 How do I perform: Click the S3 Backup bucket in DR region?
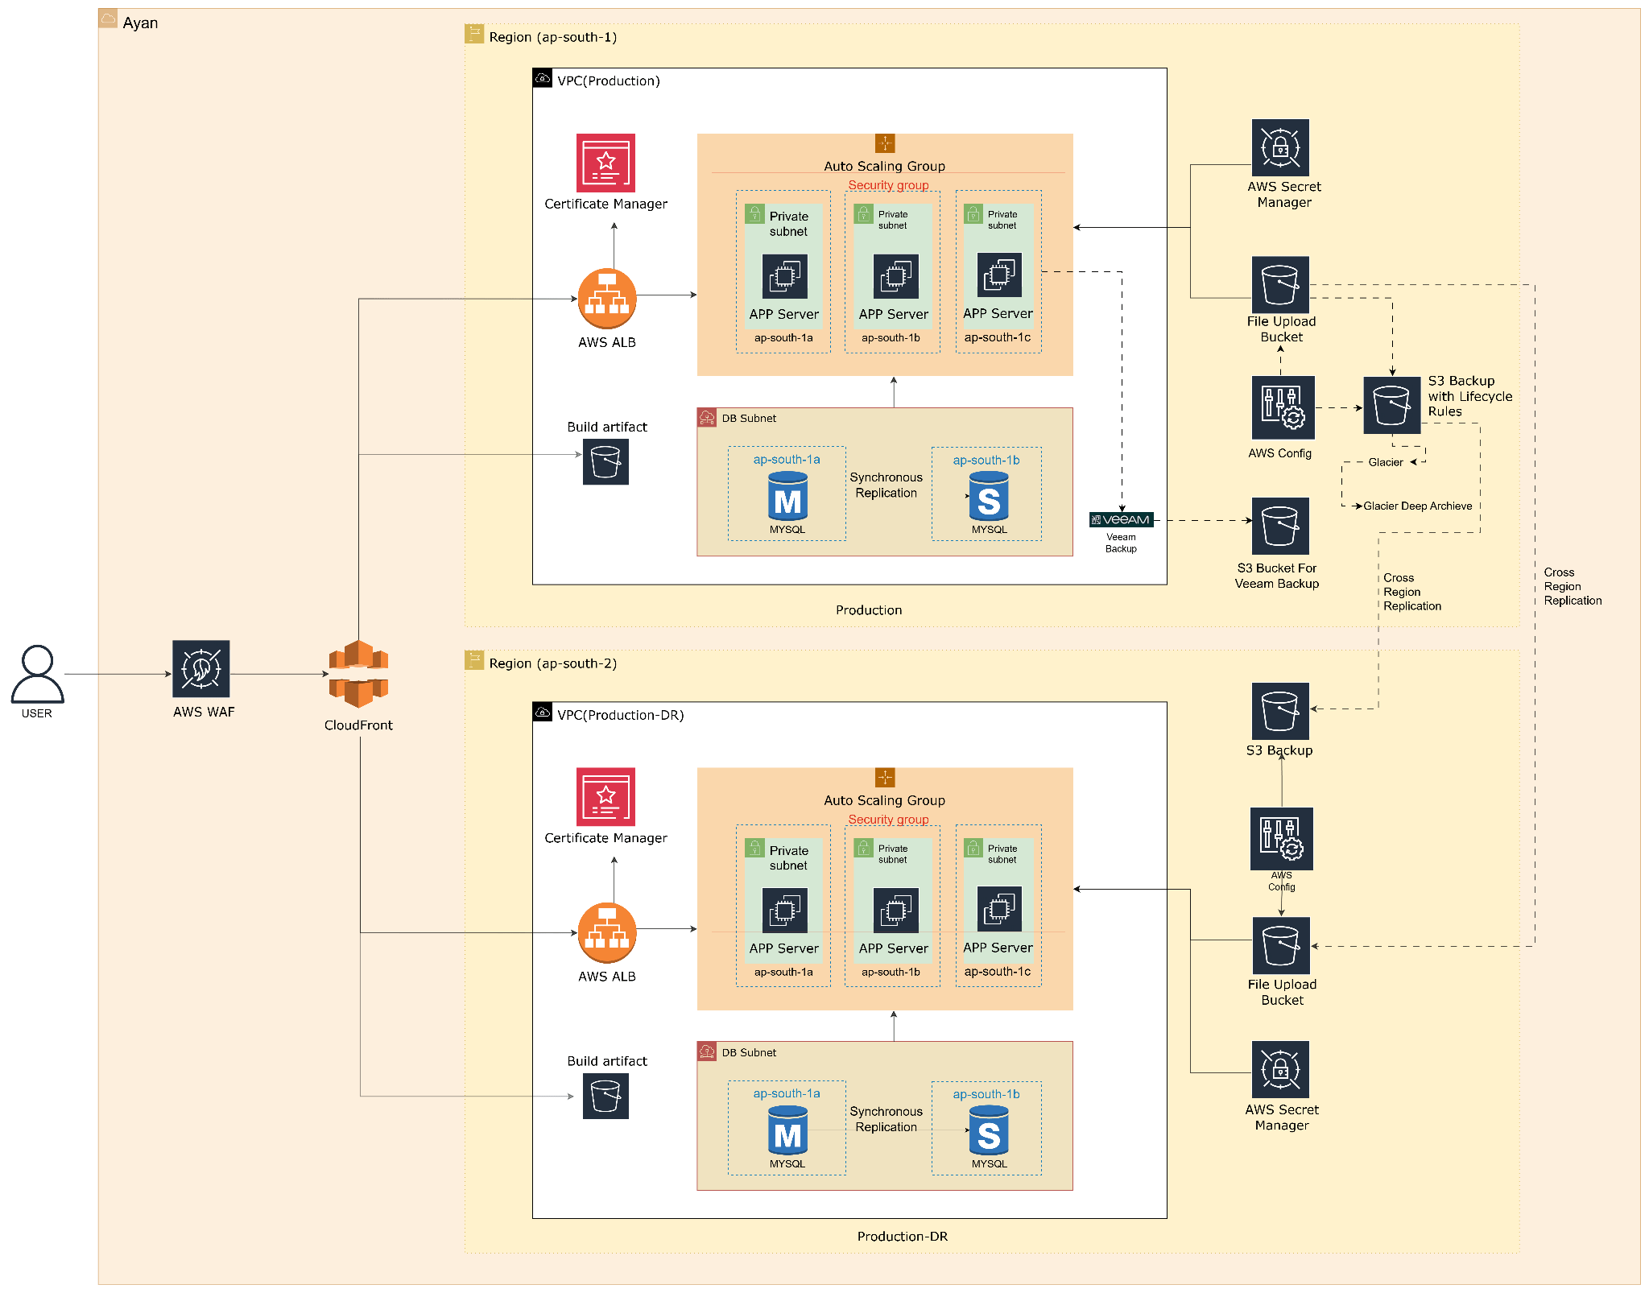(1280, 711)
